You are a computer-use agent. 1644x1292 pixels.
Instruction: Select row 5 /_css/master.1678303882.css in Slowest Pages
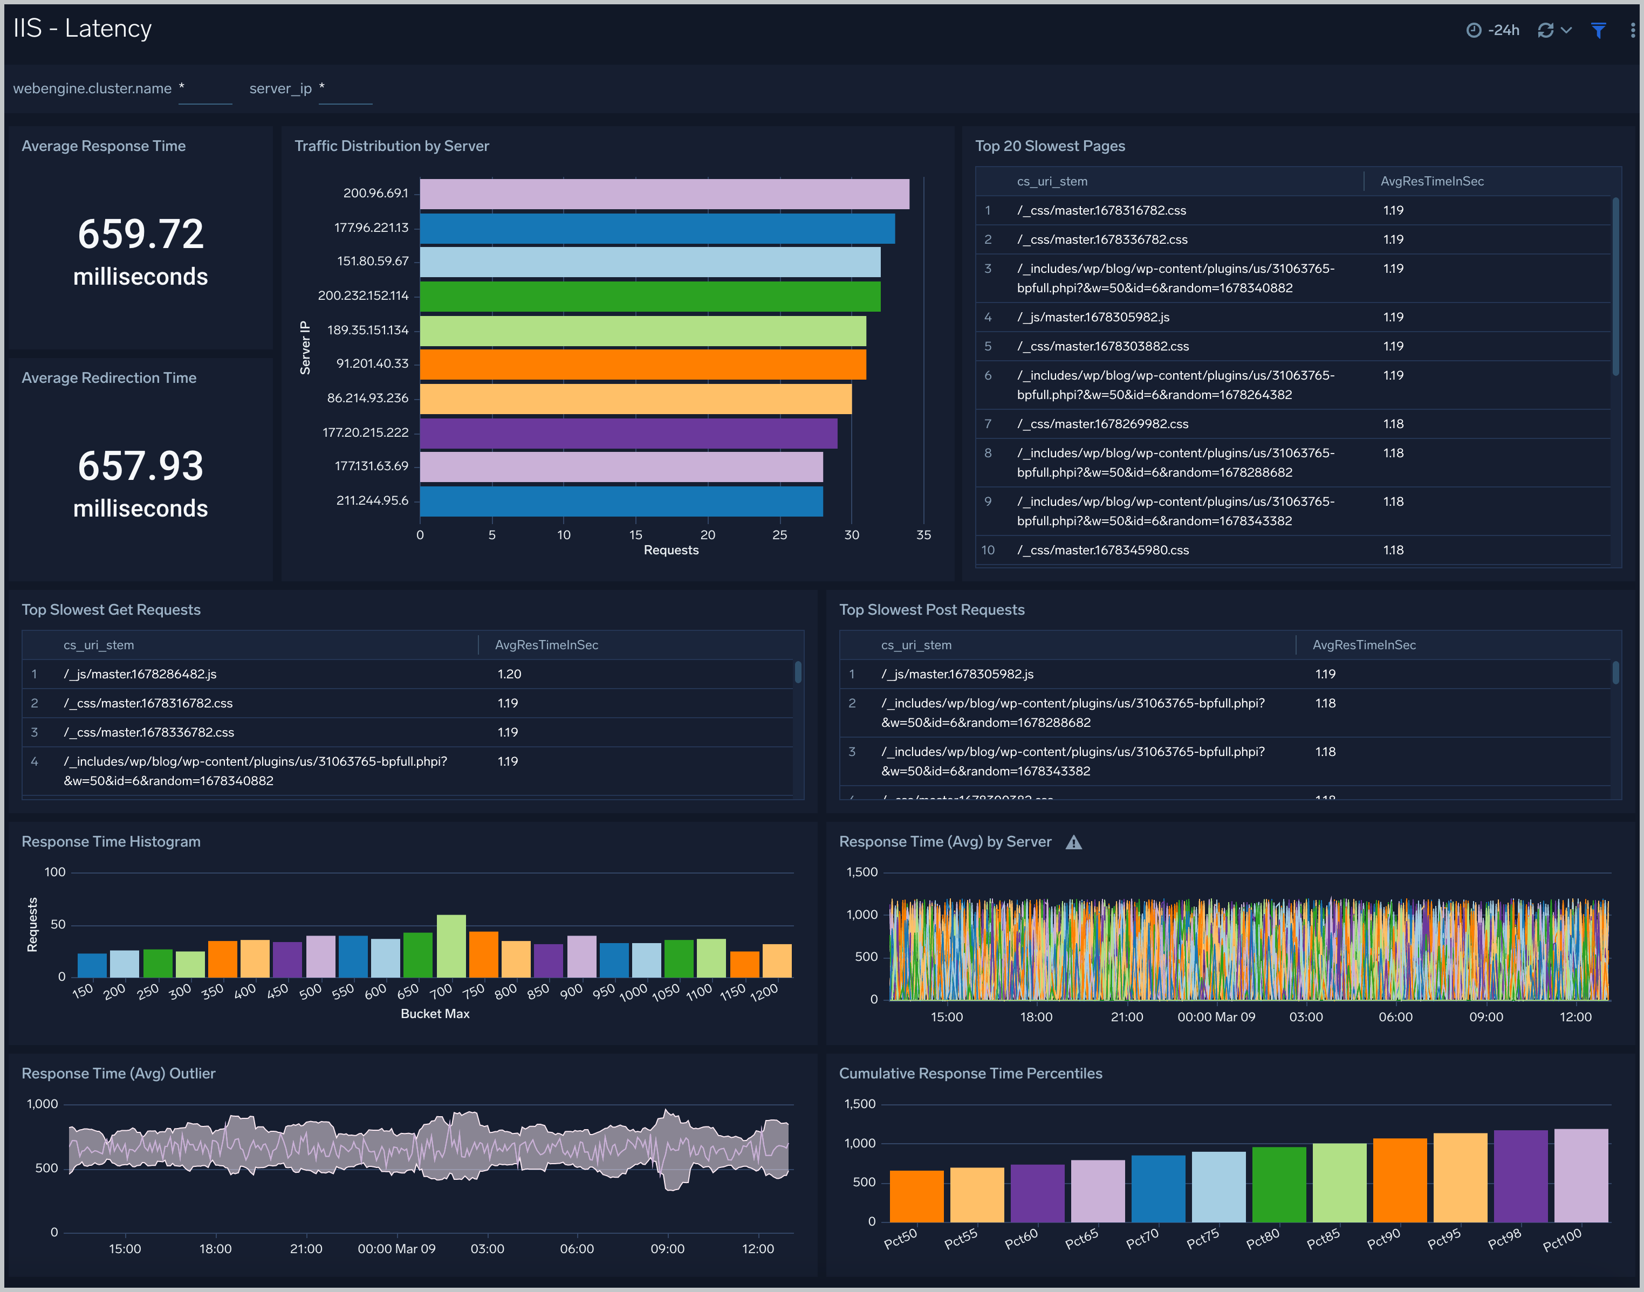tap(1293, 346)
